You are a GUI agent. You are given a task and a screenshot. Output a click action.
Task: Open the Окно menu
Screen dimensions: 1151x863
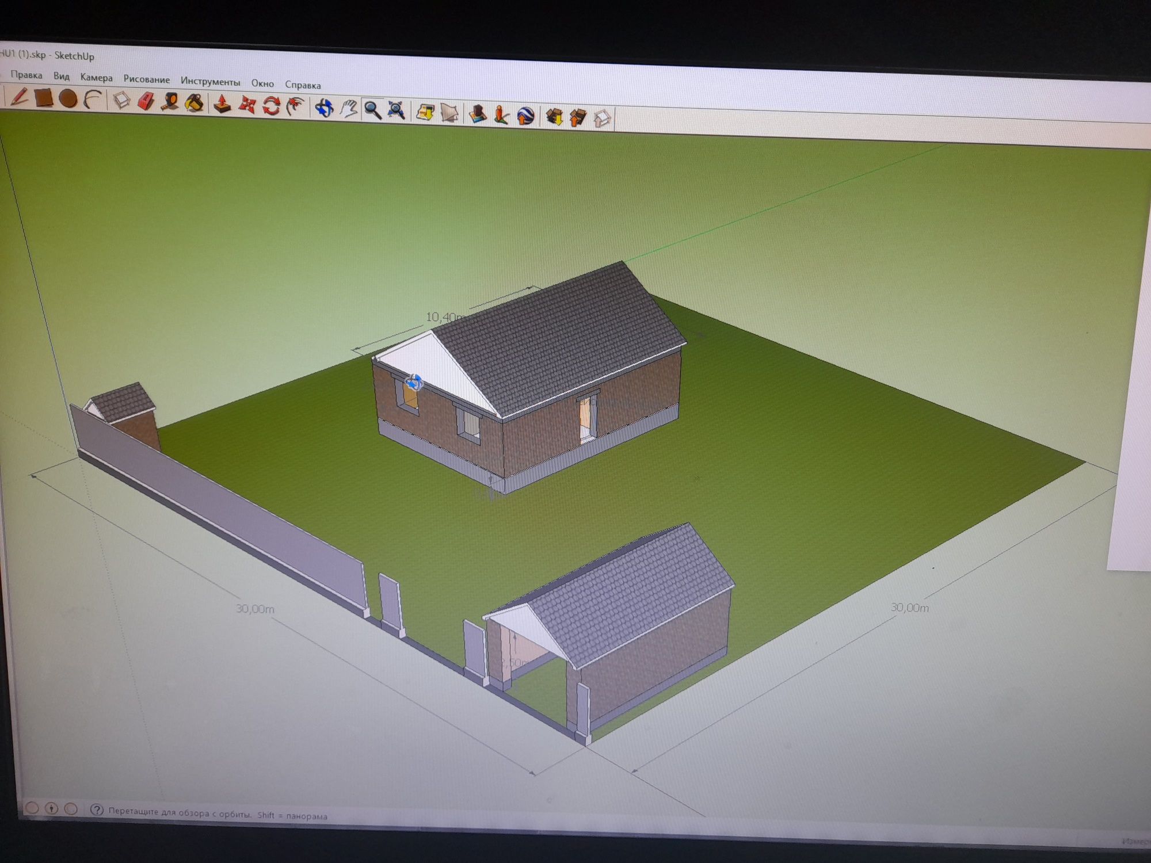pos(262,83)
